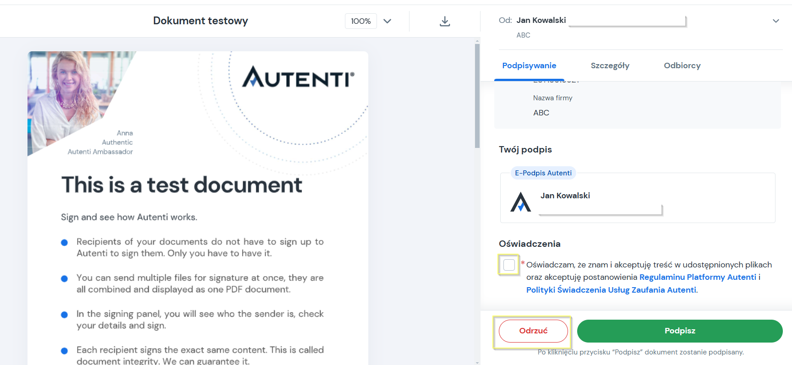Click the 'This is a test document' heading
The image size is (792, 365).
[182, 185]
